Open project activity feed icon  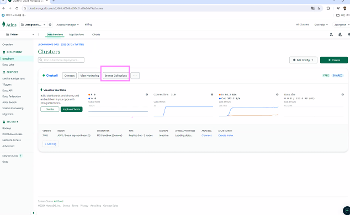click(340, 35)
